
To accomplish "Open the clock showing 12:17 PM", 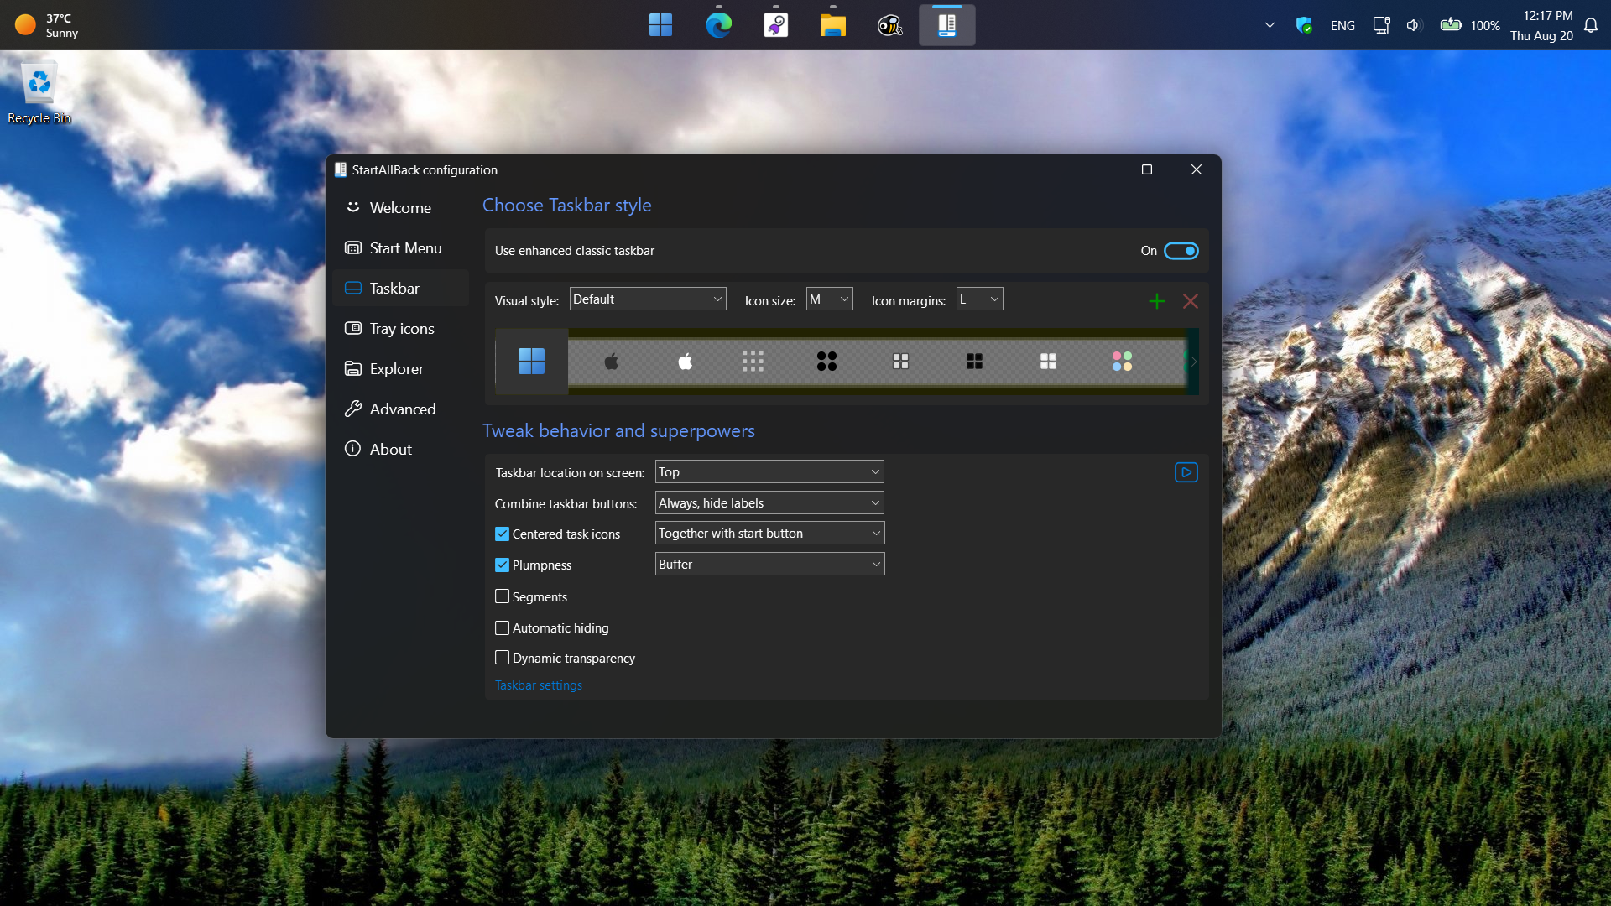I will [x=1542, y=25].
